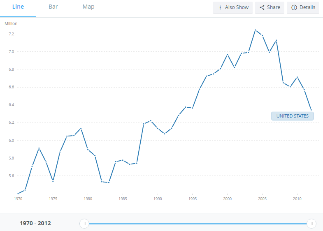Screen dimensions: 323x231
Task: Click the 1973 local peak data point
Action: (39, 148)
